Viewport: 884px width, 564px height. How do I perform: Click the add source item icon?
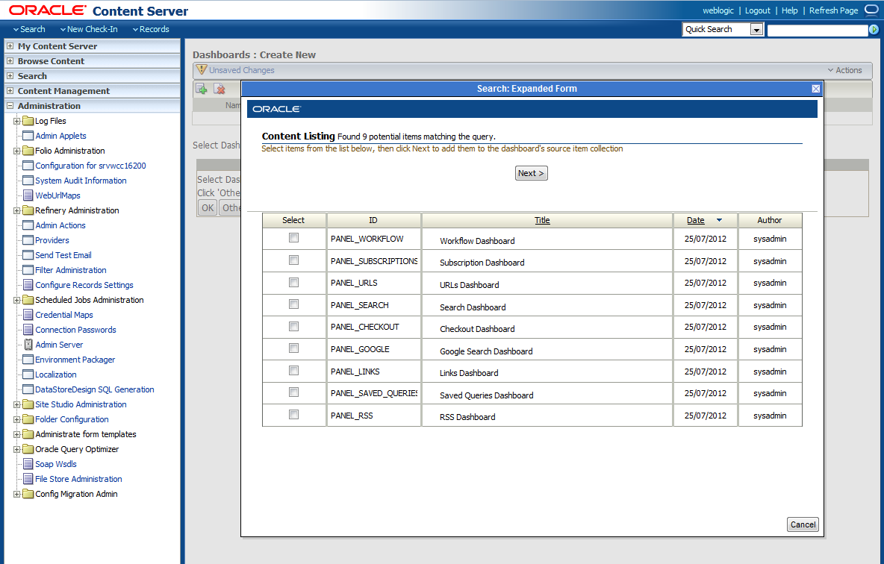[202, 88]
